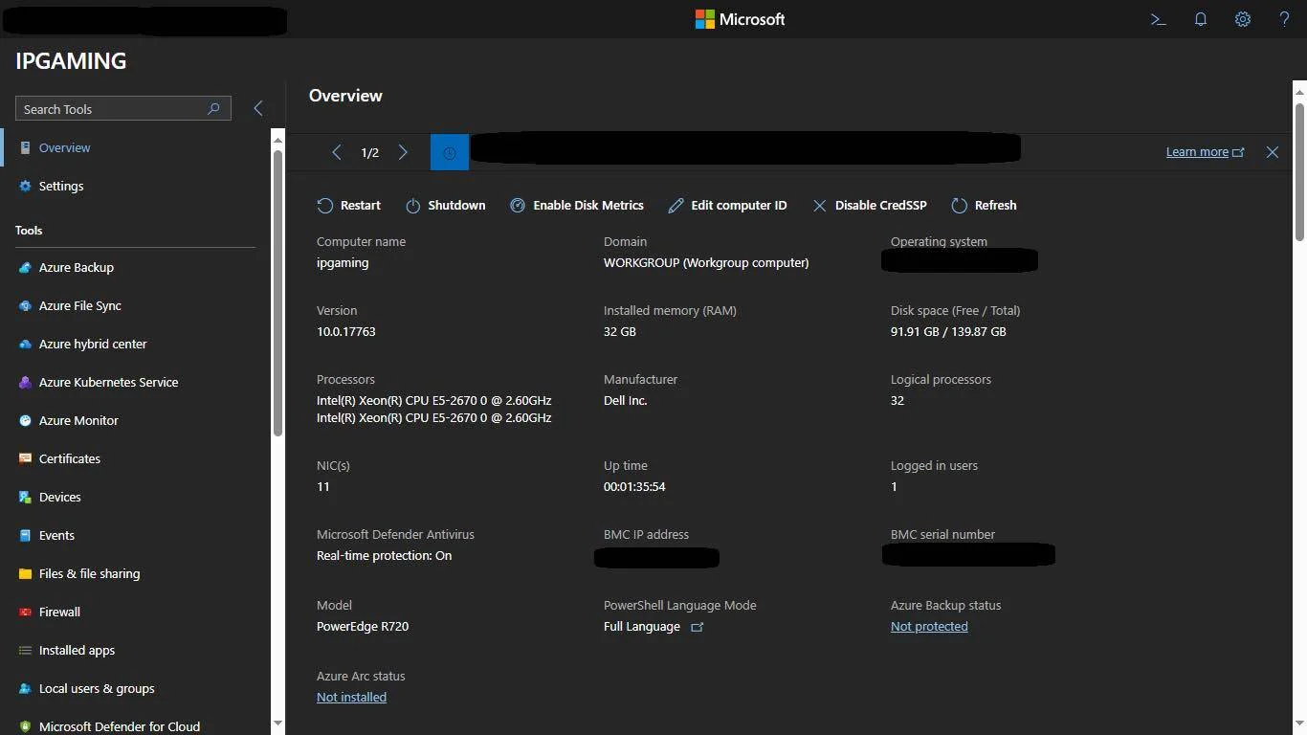
Task: Click the blue clock icon in the notification bar
Action: [450, 152]
